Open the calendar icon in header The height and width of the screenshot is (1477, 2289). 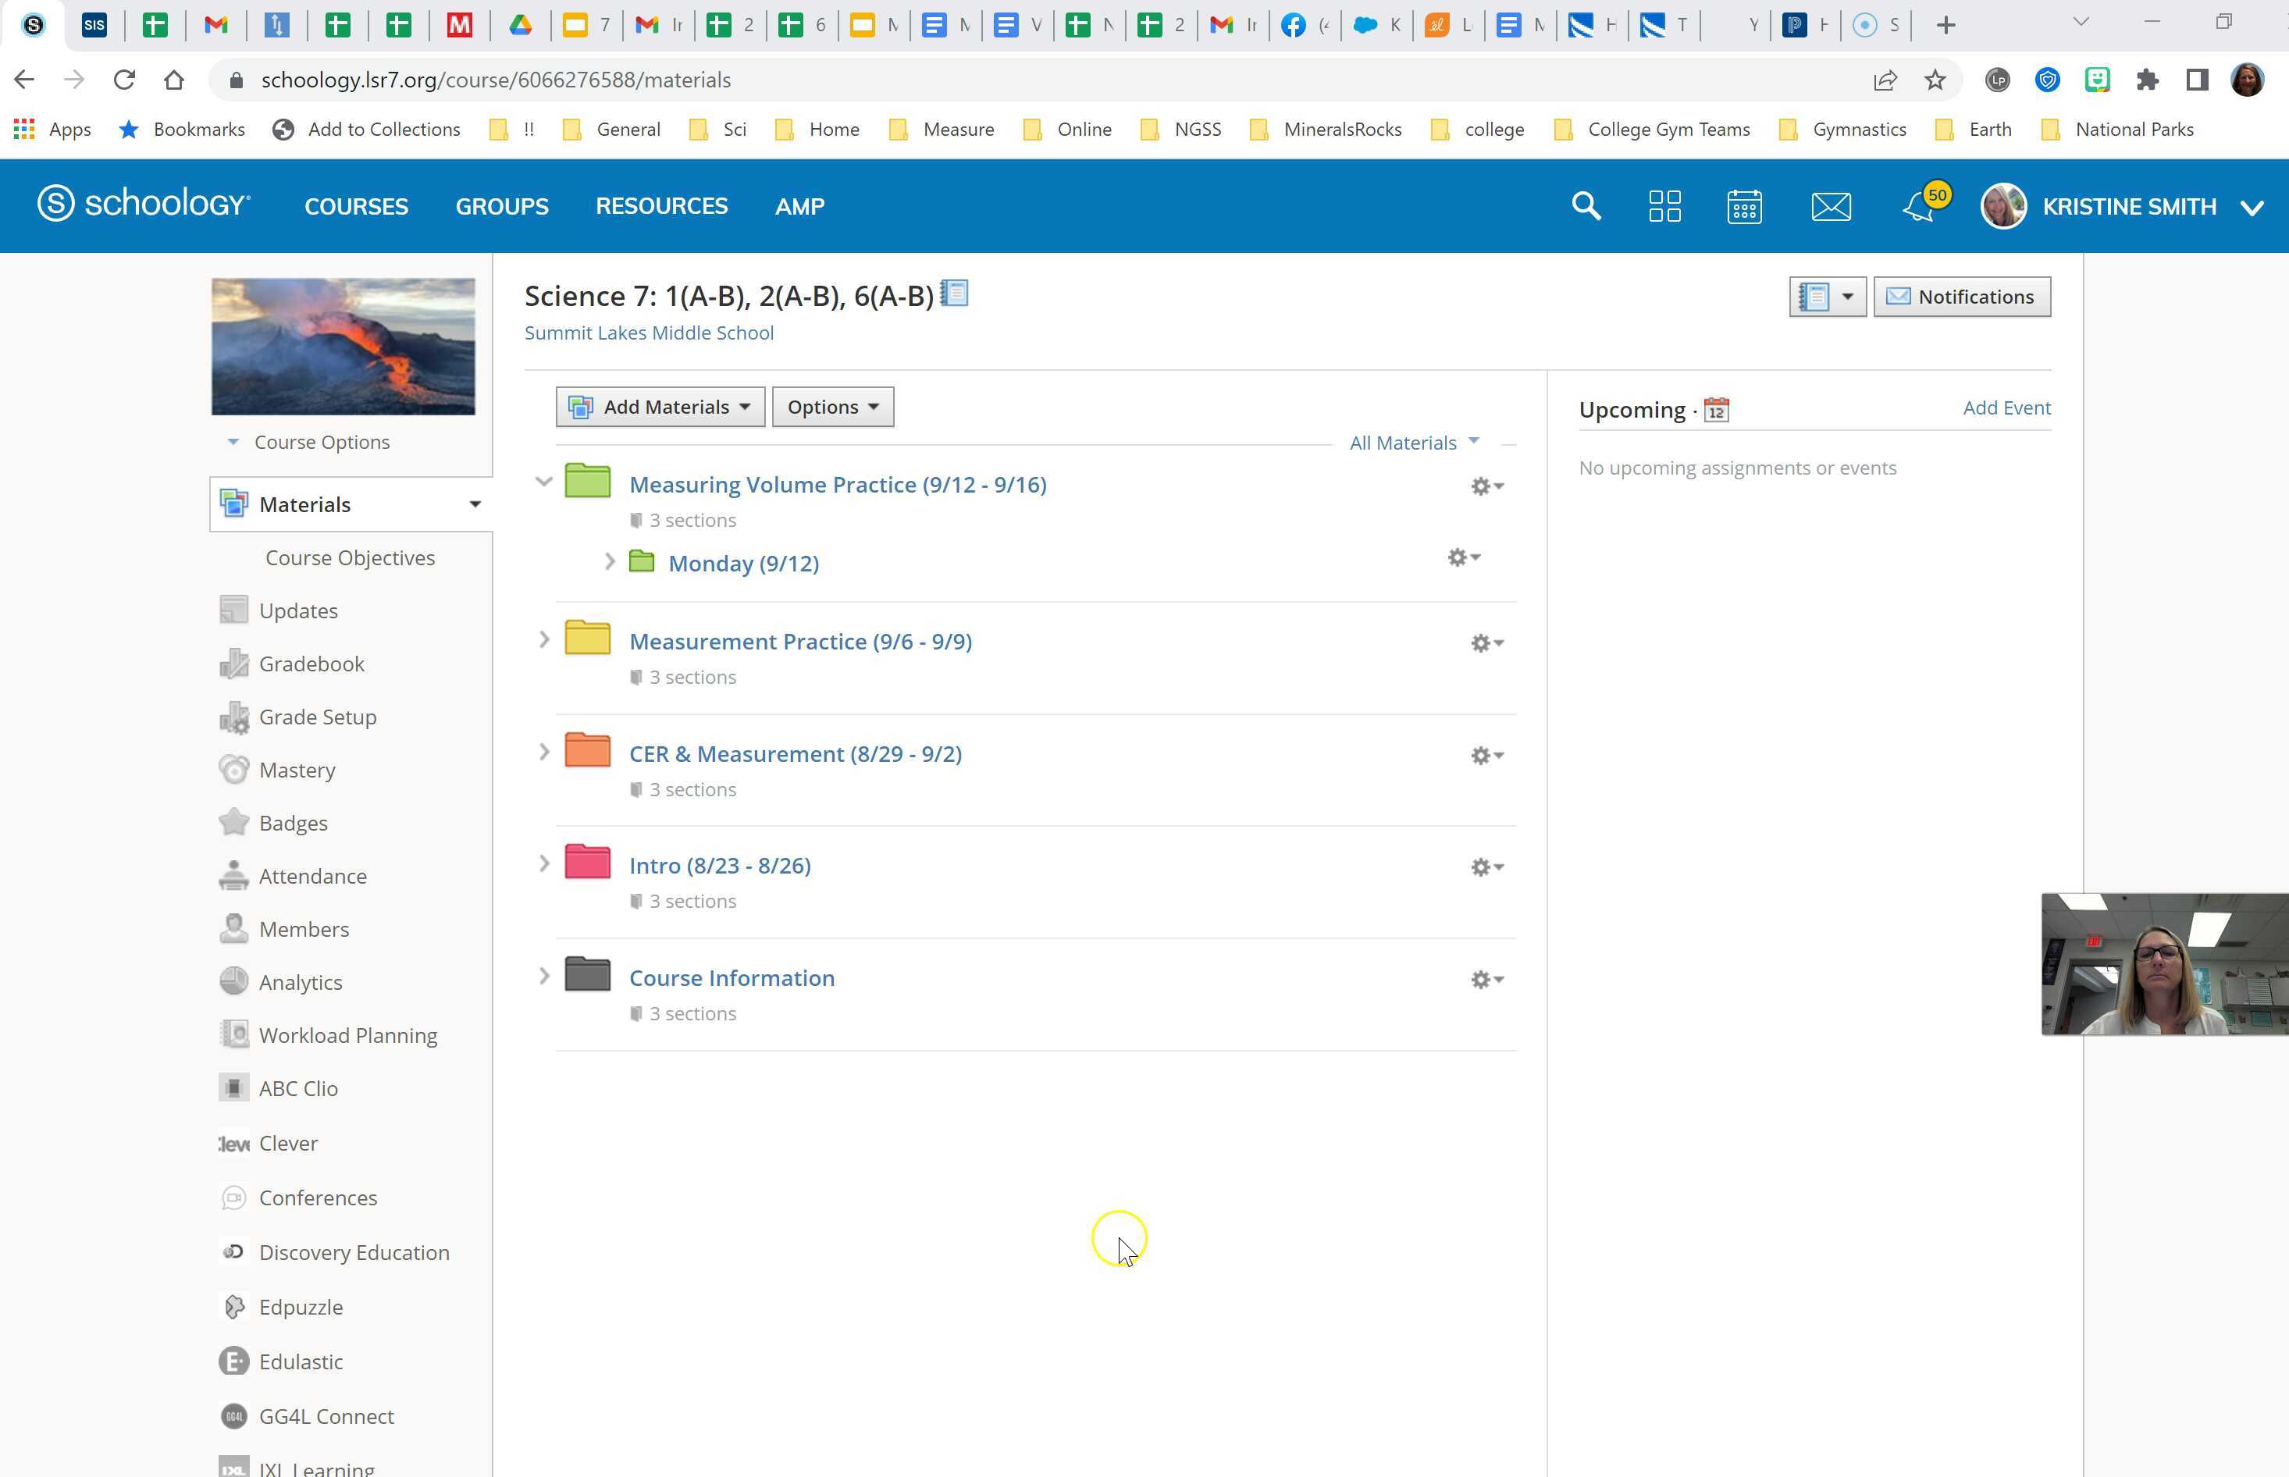pyautogui.click(x=1743, y=206)
